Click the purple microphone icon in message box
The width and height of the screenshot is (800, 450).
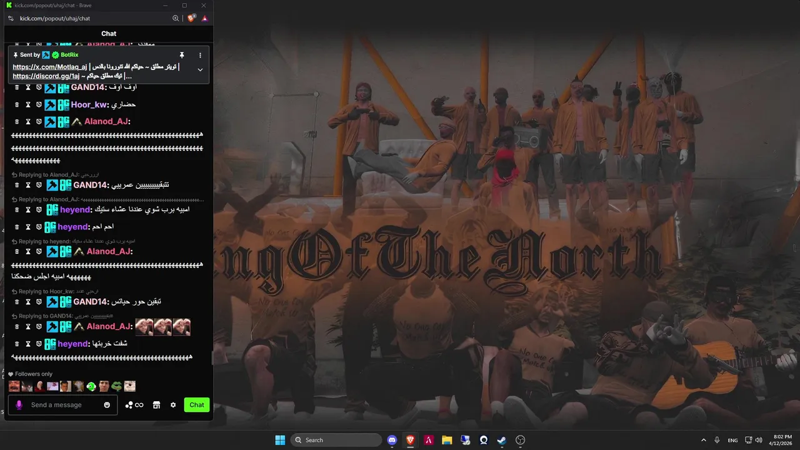click(19, 405)
